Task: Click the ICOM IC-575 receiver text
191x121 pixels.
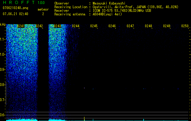Action: (x=122, y=11)
